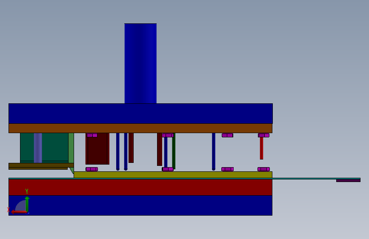Select the X axis label
The width and height of the screenshot is (369, 239).
9,210
